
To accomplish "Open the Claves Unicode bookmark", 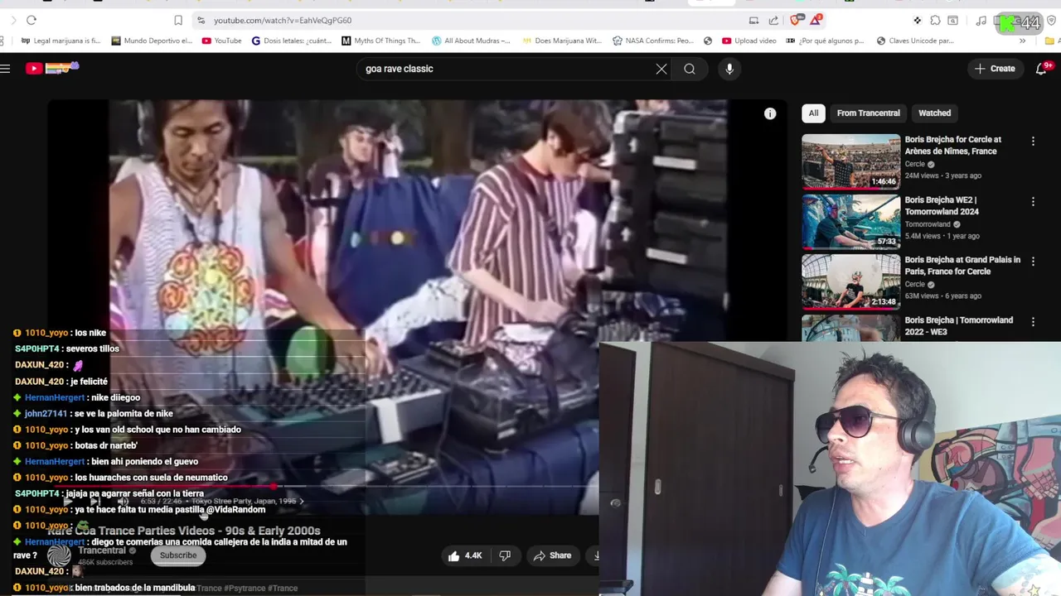I will point(916,41).
